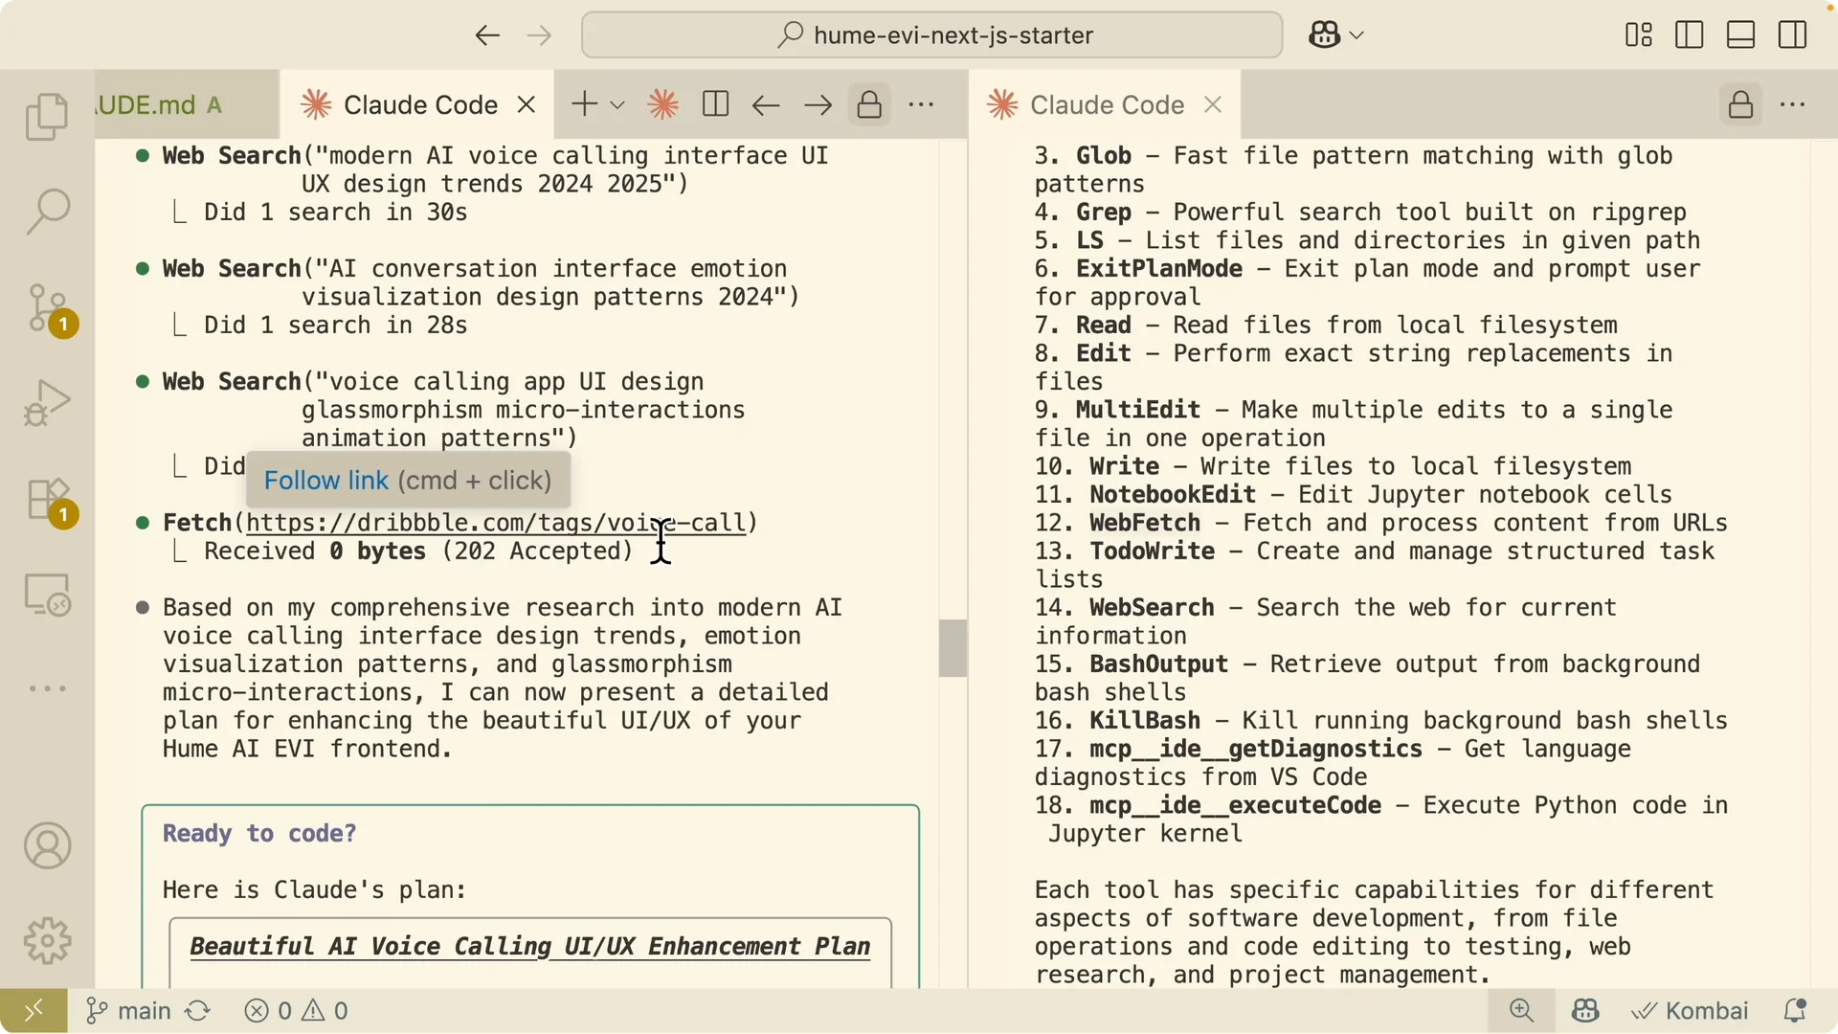
Task: Open more actions for right editor group
Action: 1792,104
